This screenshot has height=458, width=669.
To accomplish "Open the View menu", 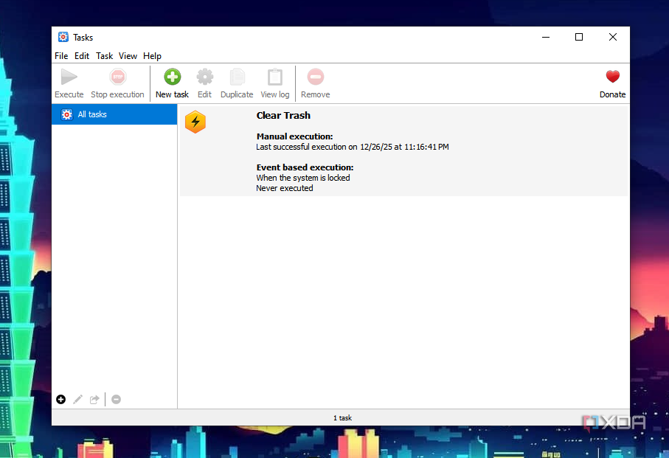I will click(128, 56).
